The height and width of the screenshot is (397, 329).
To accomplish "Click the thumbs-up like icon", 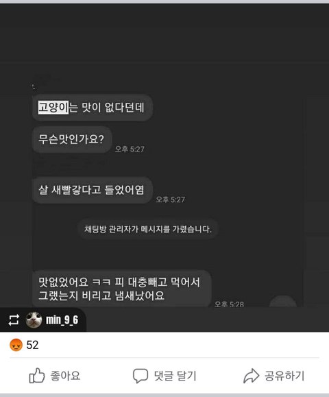I will coord(37,375).
